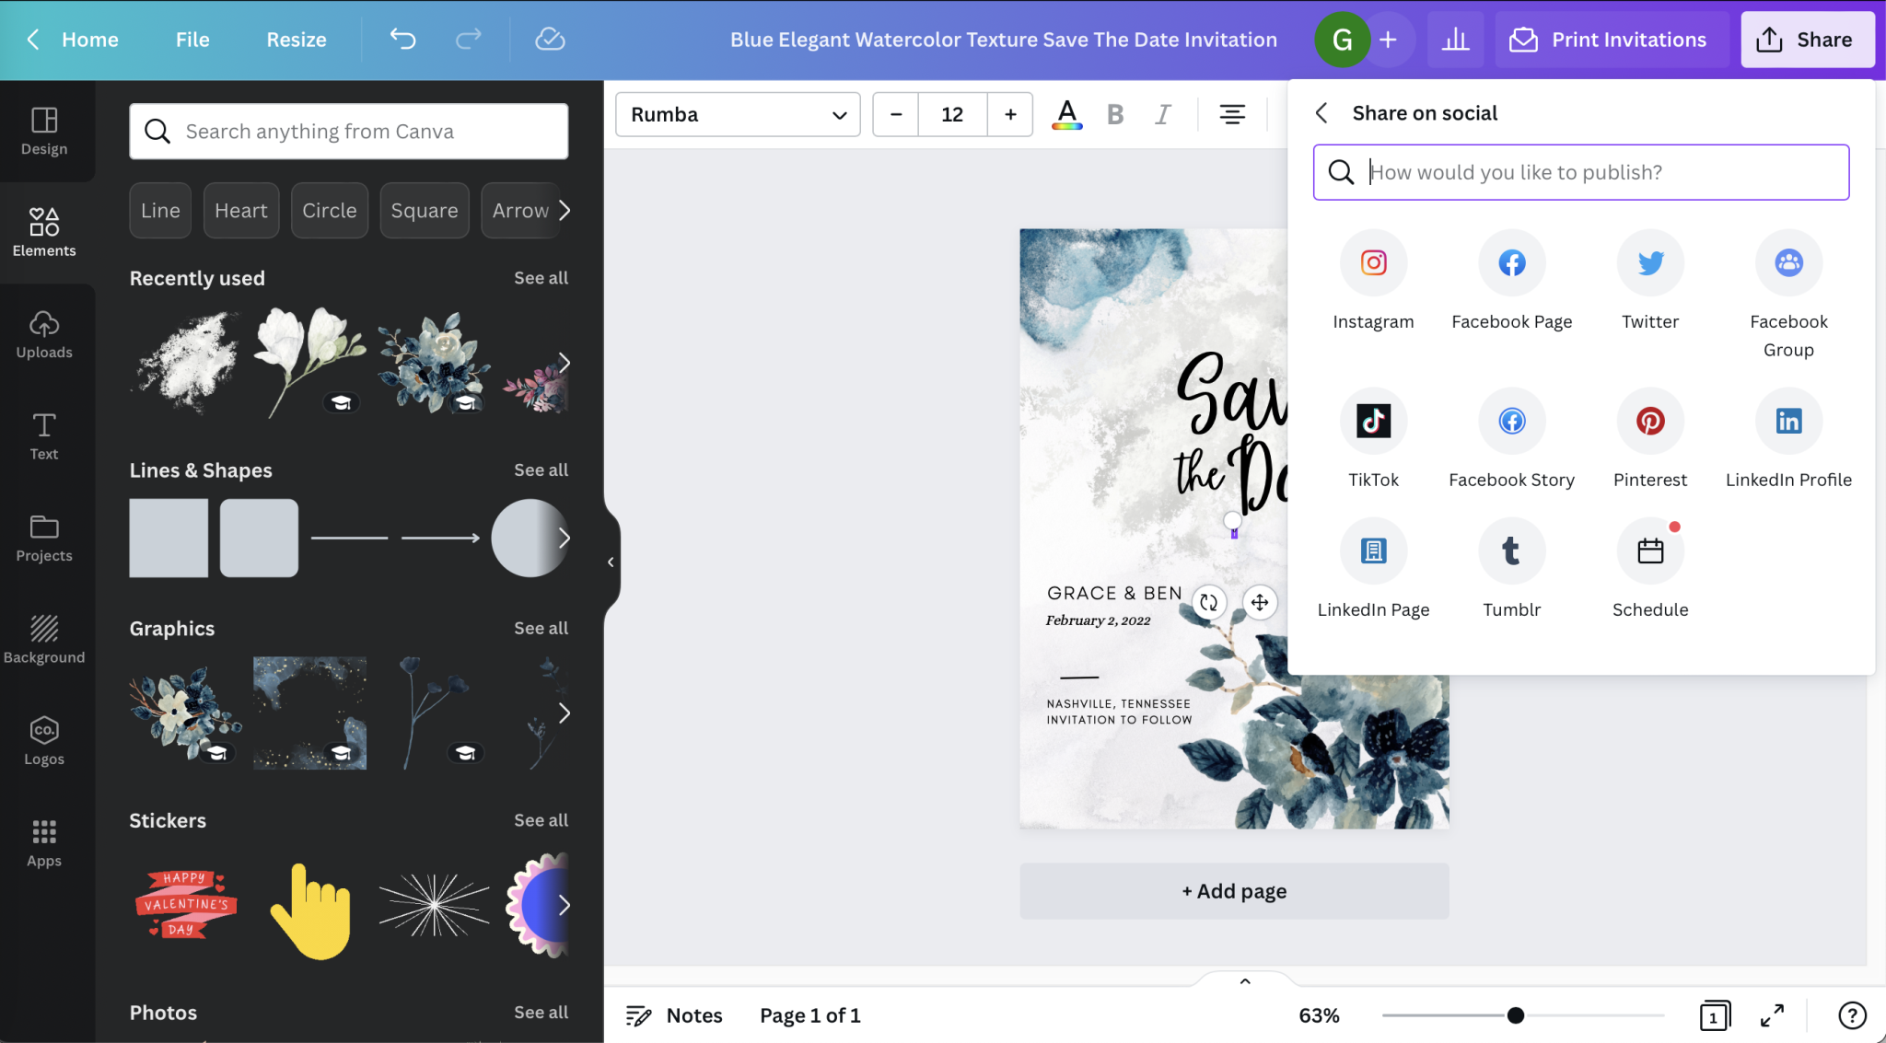
Task: Open the Resize menu
Action: [297, 40]
